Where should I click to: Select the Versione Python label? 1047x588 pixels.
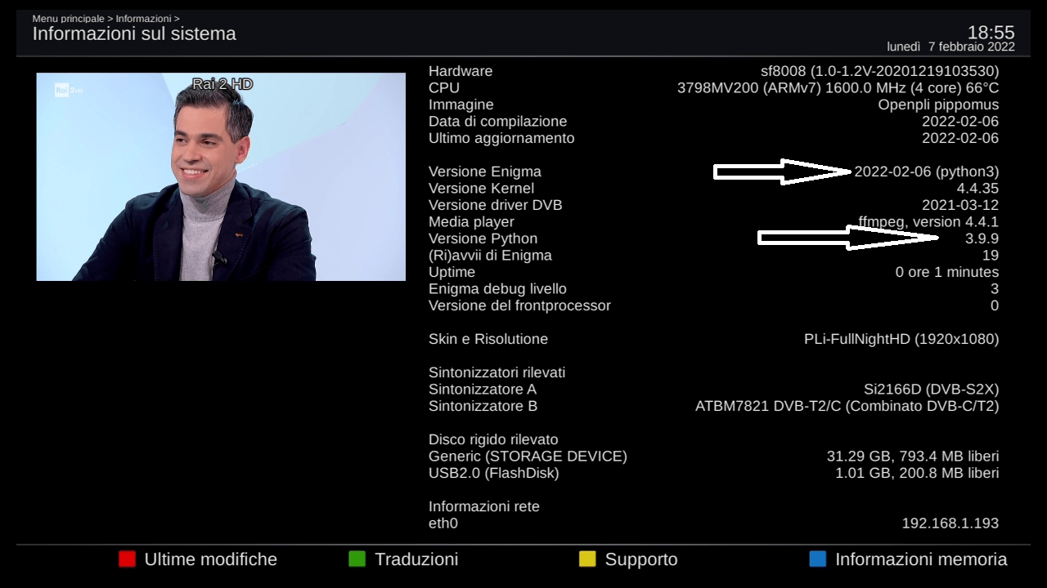[483, 238]
